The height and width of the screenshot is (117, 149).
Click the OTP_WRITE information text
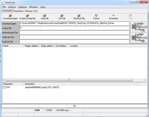[42, 87]
